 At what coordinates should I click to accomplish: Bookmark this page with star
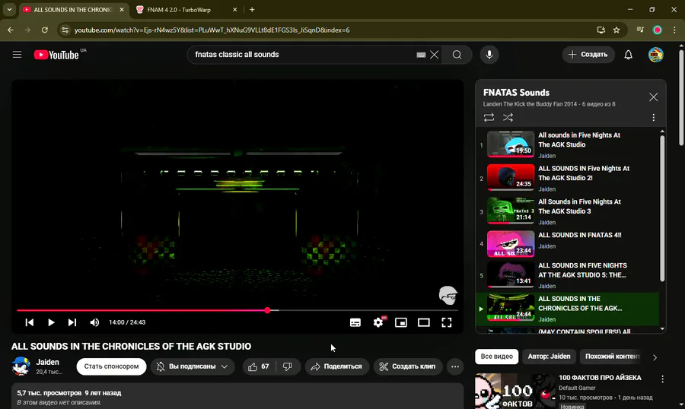[x=616, y=30]
